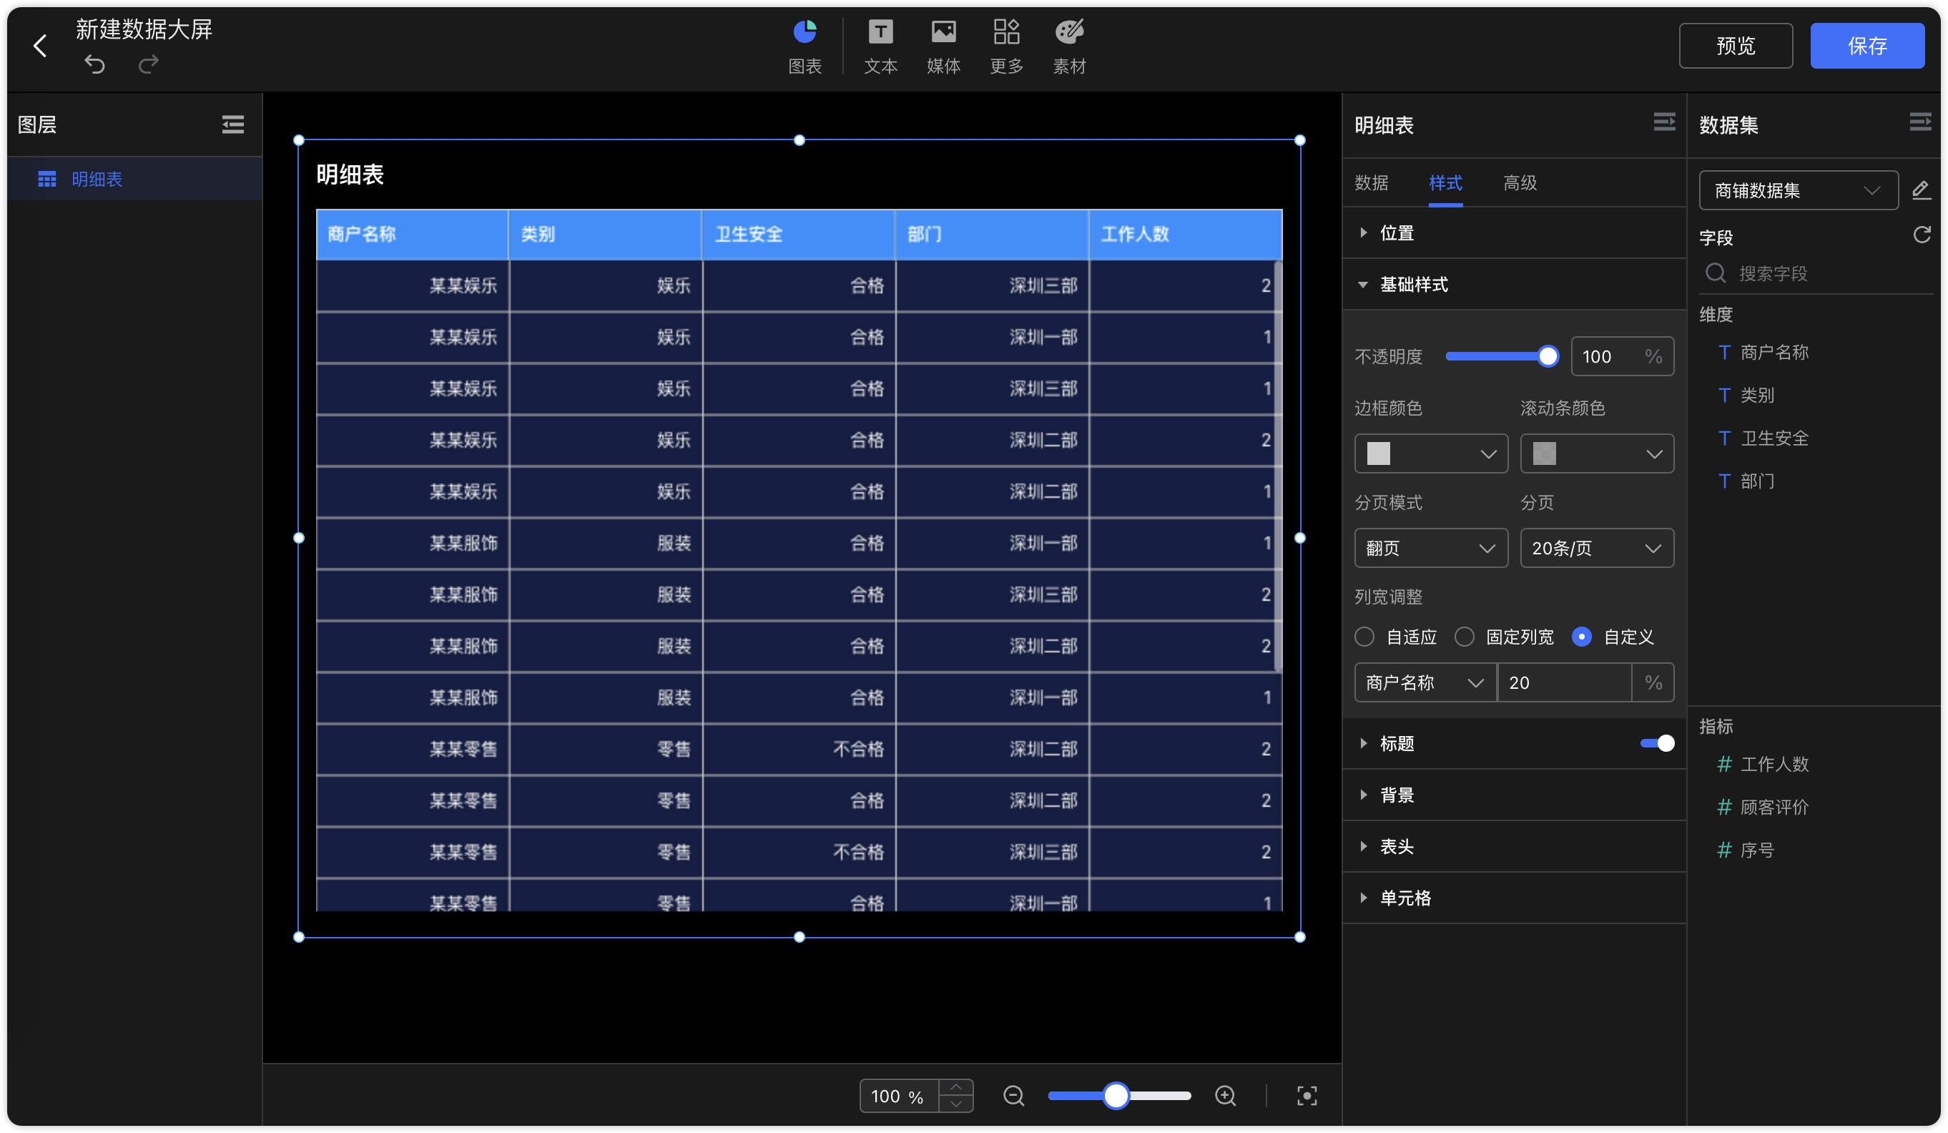The image size is (1948, 1133).
Task: Click the T icon beside 卫生安全 field
Action: coord(1724,438)
